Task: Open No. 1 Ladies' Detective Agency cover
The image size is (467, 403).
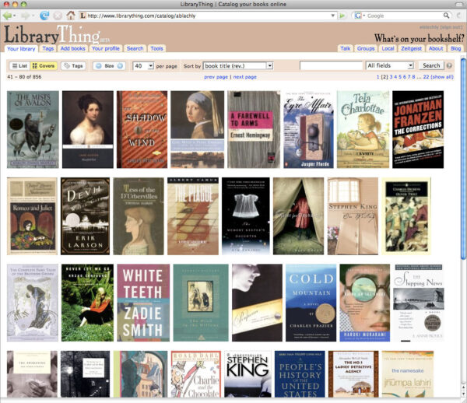Action: click(353, 374)
